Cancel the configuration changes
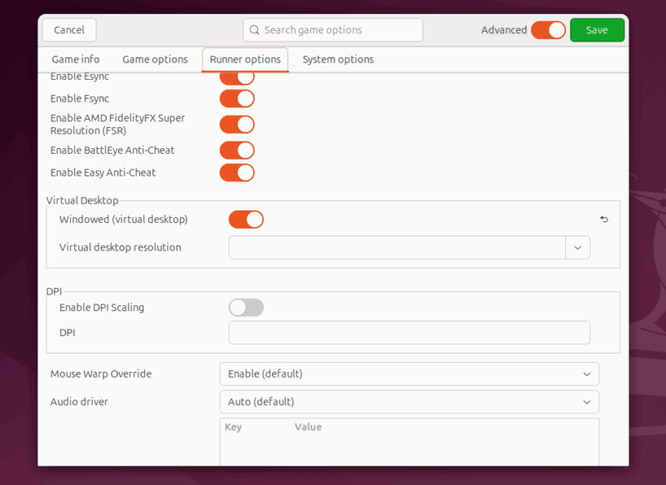Image resolution: width=666 pixels, height=485 pixels. [x=68, y=29]
